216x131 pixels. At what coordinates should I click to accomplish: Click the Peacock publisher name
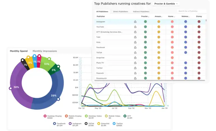coord(100,73)
